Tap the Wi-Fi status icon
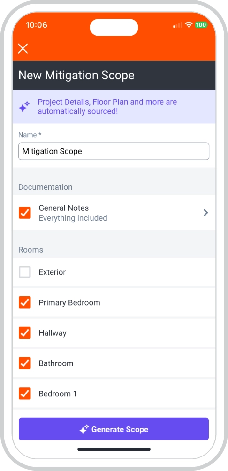The width and height of the screenshot is (228, 471). tap(189, 25)
